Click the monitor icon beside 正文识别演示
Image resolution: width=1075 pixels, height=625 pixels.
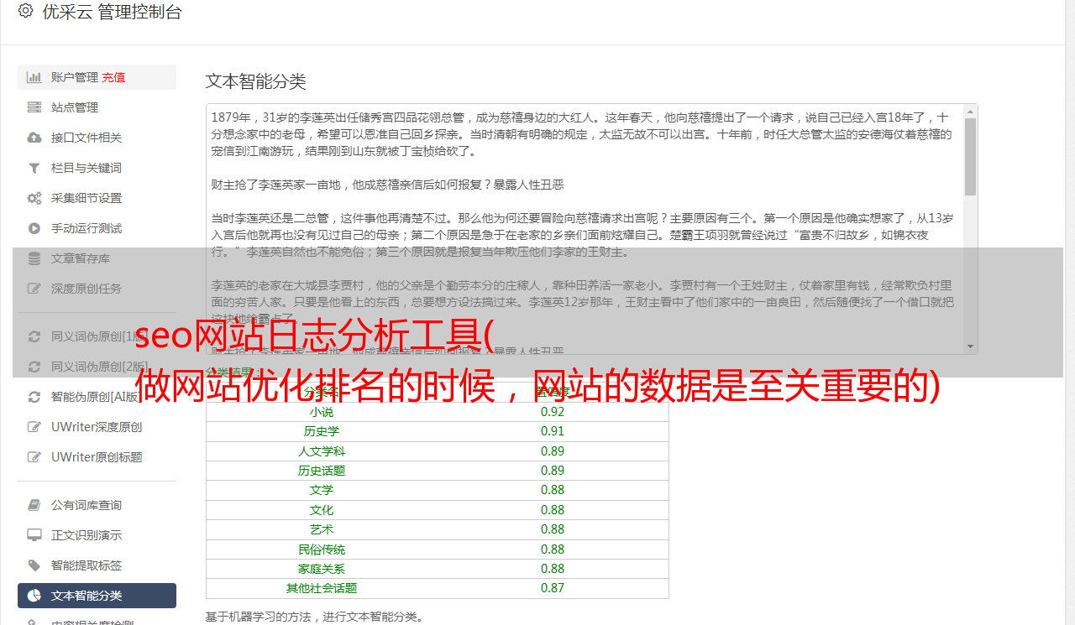[x=34, y=535]
